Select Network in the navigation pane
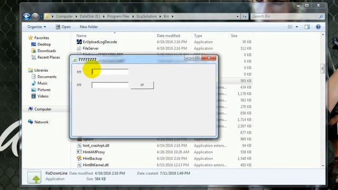Image resolution: width=338 pixels, height=190 pixels. (41, 122)
